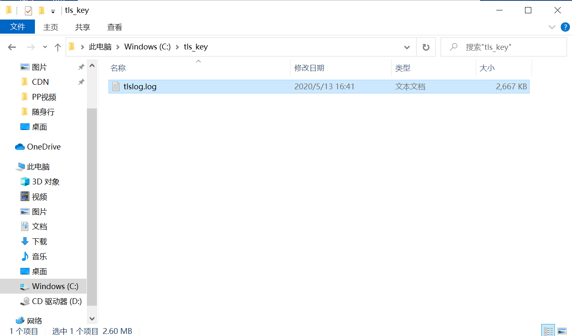Go forward with the right arrow

coord(31,47)
